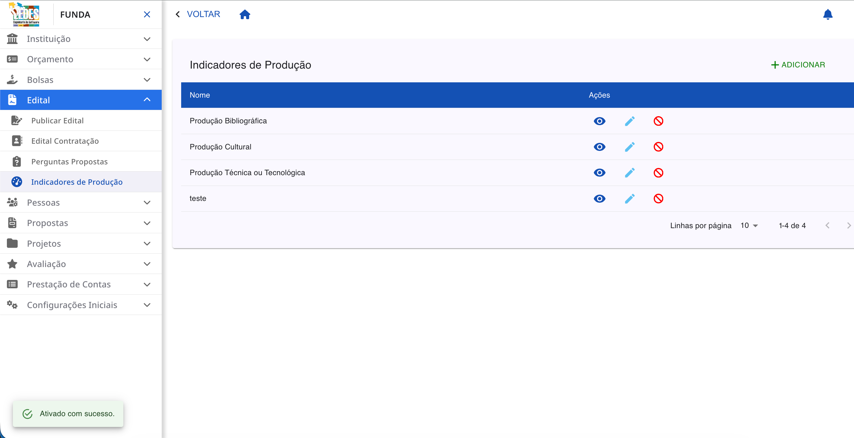The width and height of the screenshot is (854, 438).
Task: Disable Produção Técnica ou Tecnológica indicator
Action: [x=658, y=173]
